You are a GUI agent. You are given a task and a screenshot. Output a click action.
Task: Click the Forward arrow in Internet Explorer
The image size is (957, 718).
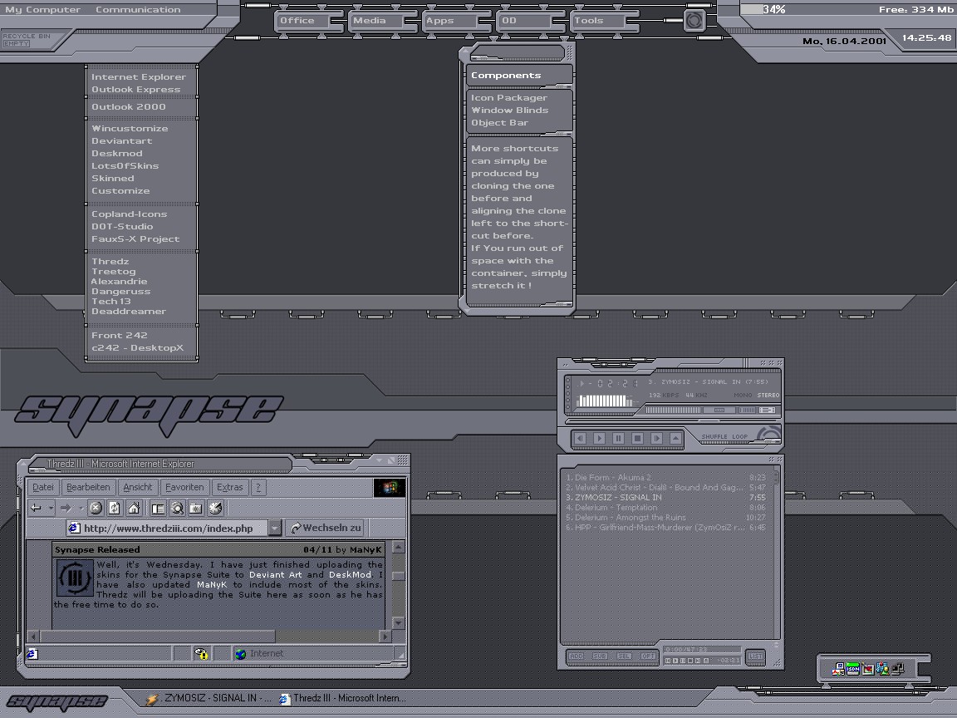tap(66, 508)
